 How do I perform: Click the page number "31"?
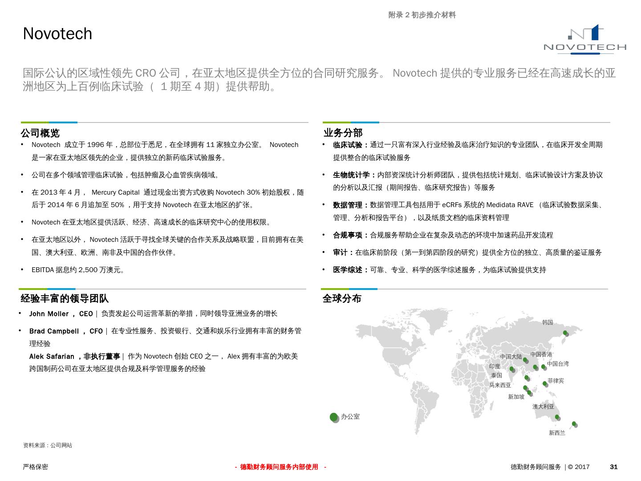614,467
